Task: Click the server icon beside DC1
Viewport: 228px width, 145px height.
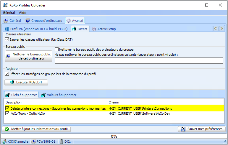Action: (62, 141)
